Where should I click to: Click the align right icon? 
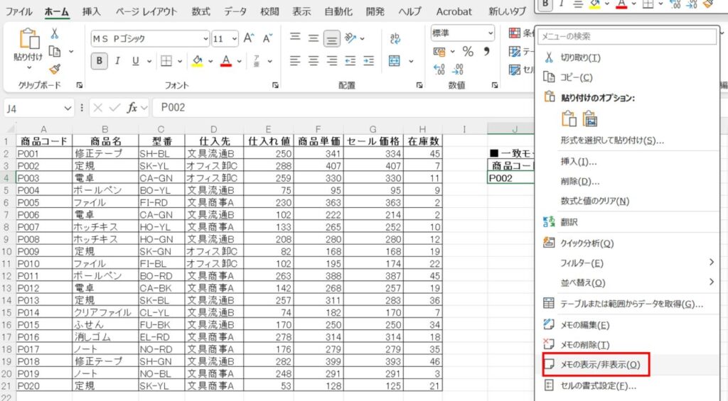331,61
